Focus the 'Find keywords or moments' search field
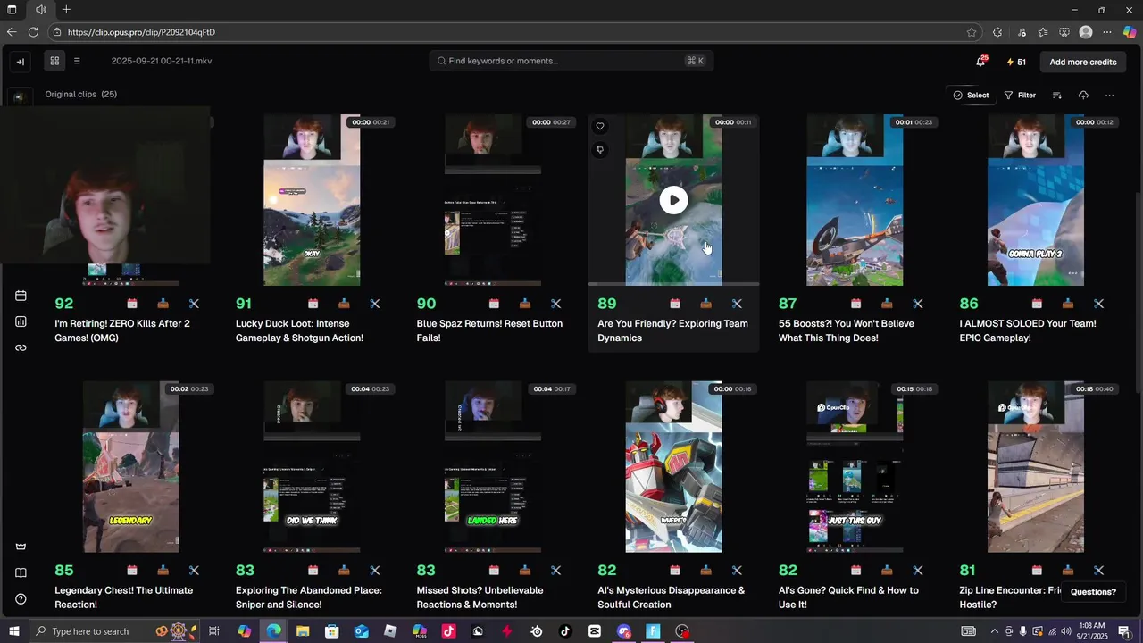Screen dimensions: 1143x643 click(571, 61)
